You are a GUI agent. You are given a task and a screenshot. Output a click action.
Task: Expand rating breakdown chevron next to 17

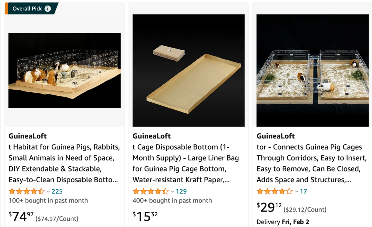(x=297, y=192)
